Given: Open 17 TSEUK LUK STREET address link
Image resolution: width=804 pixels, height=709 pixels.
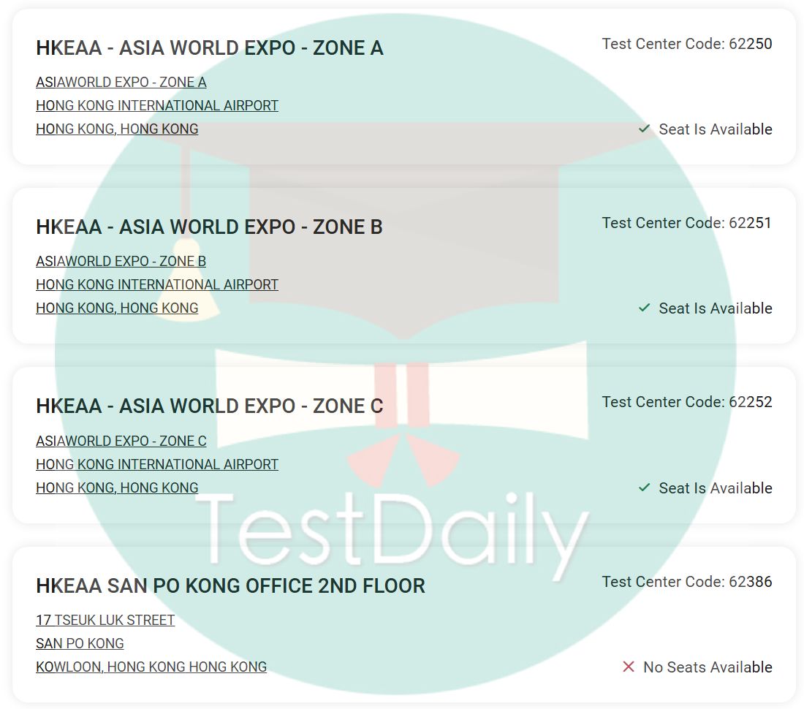Looking at the screenshot, I should point(105,620).
